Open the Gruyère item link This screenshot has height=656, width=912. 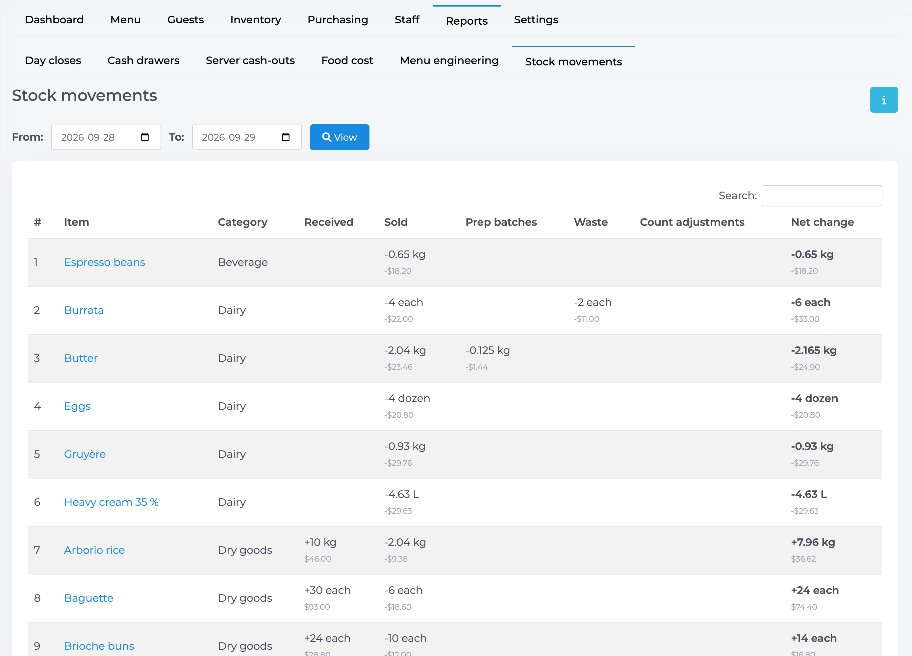click(85, 454)
